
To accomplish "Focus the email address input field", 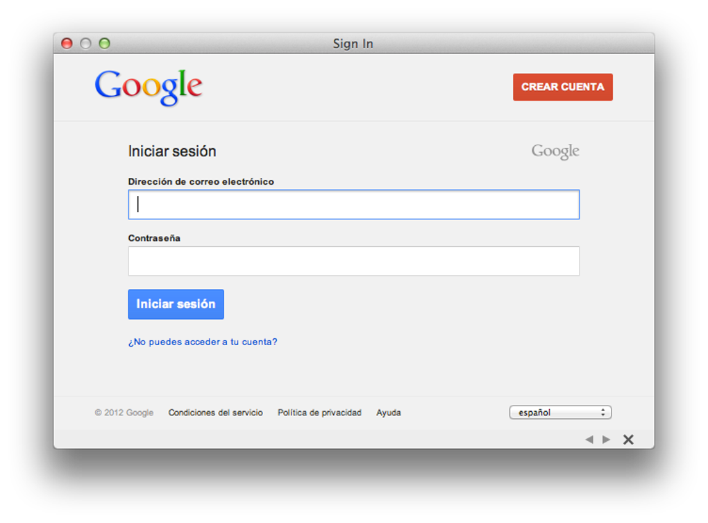I will (353, 205).
